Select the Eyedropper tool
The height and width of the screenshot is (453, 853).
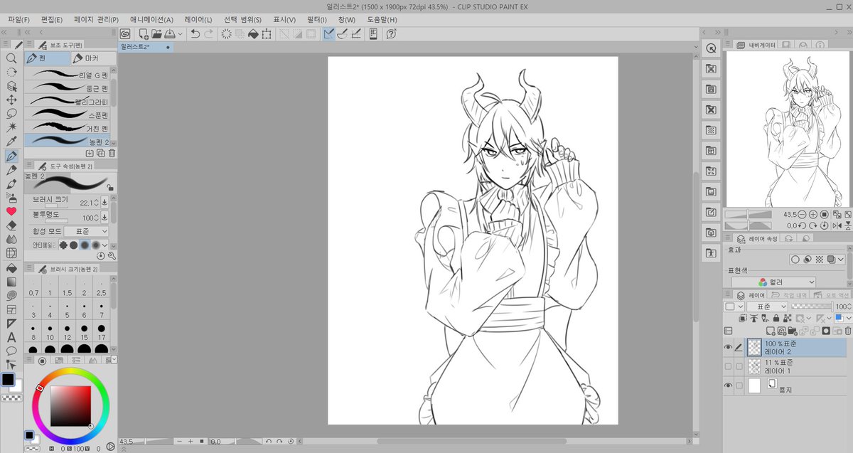pos(11,141)
